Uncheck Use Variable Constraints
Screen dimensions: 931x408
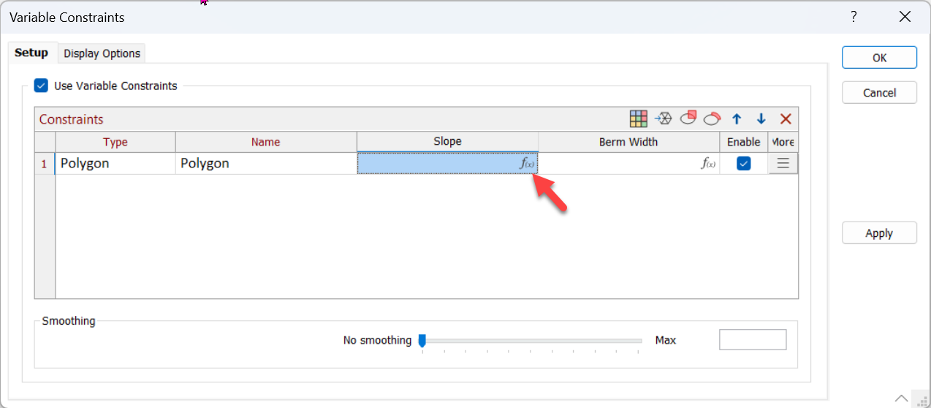42,86
